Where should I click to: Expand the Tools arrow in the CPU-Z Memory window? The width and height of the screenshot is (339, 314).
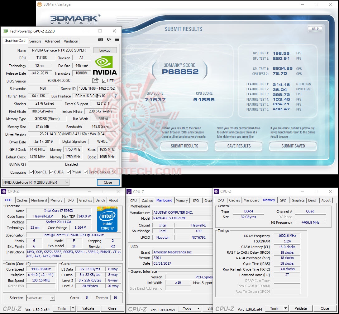pyautogui.click(x=286, y=308)
